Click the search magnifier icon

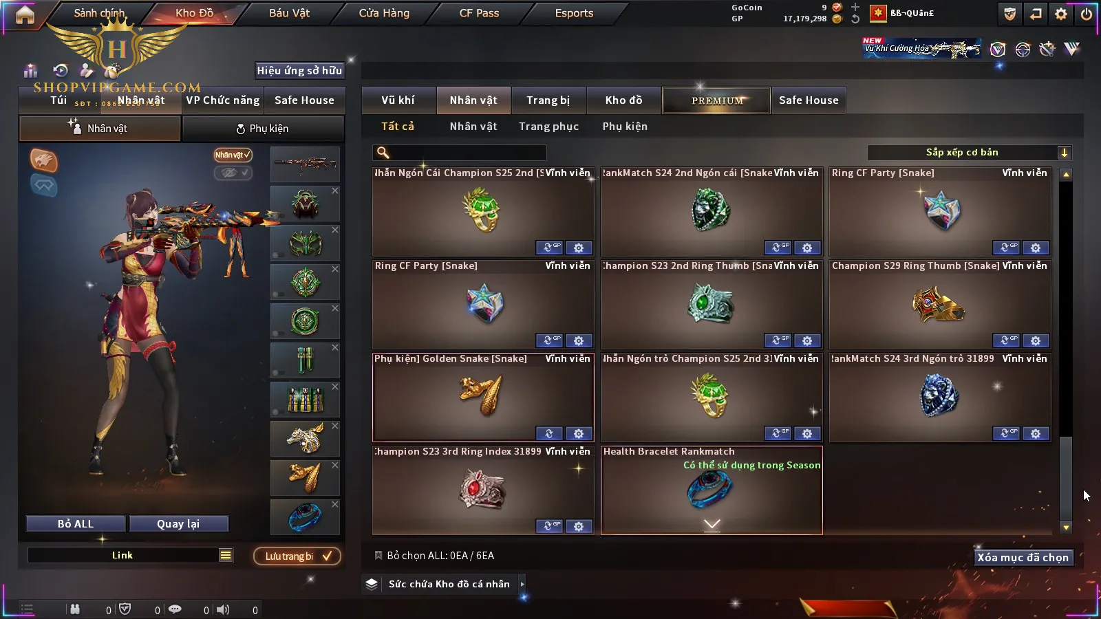[383, 153]
